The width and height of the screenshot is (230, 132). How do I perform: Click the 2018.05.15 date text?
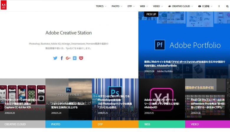point(149,113)
